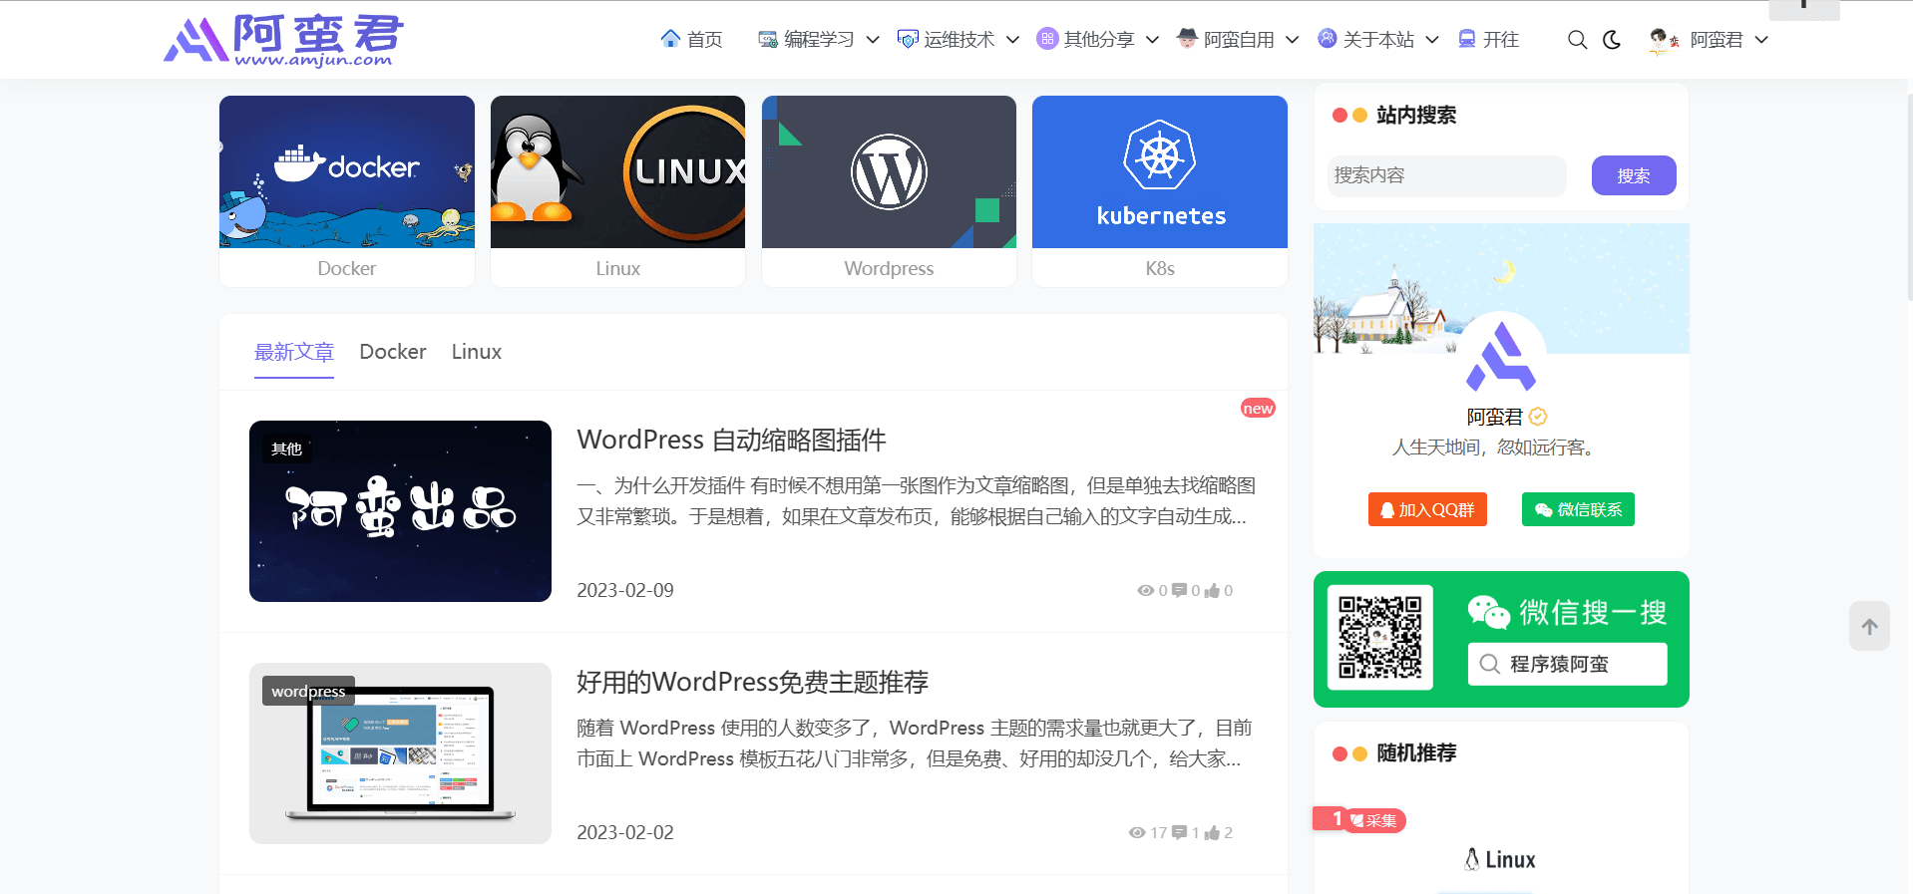The width and height of the screenshot is (1913, 894).
Task: Click the back-to-top arrow button
Action: tap(1869, 626)
